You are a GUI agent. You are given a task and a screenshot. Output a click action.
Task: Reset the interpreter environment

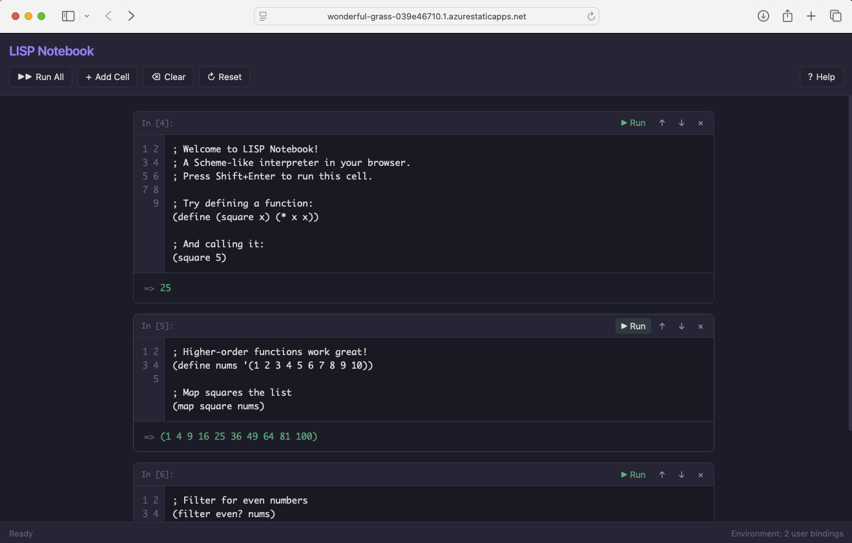[x=224, y=77]
